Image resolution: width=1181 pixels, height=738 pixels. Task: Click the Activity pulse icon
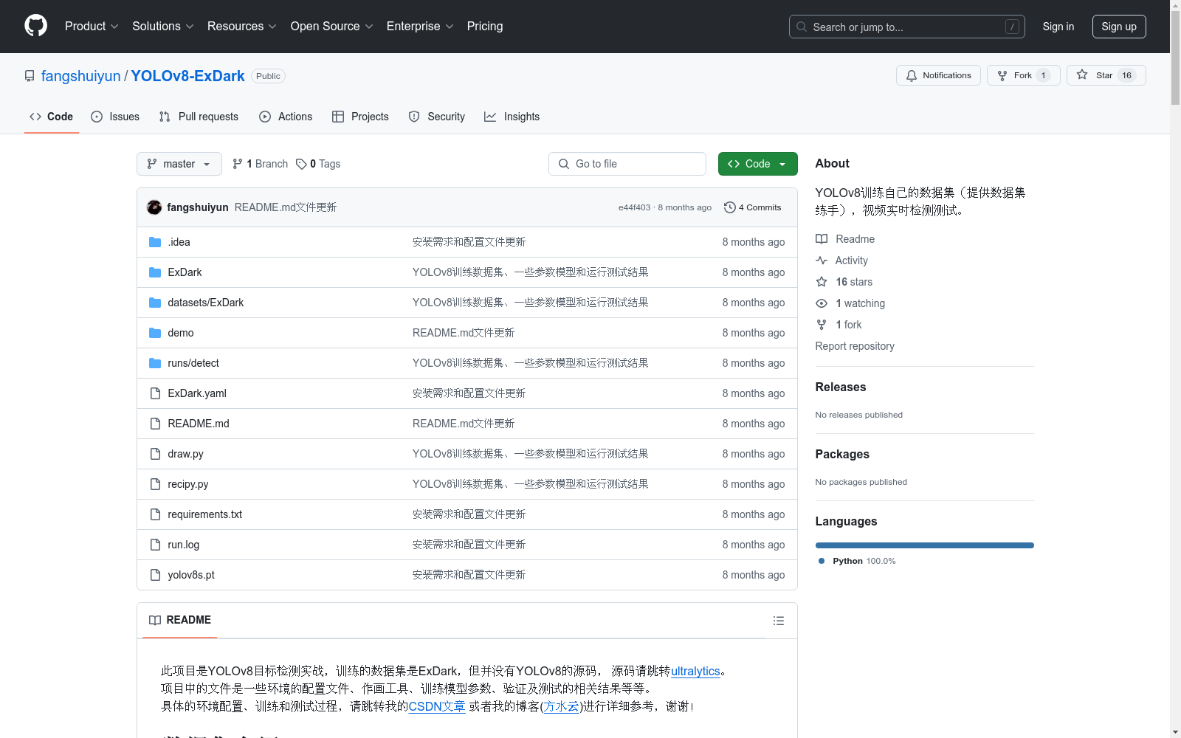pos(822,261)
